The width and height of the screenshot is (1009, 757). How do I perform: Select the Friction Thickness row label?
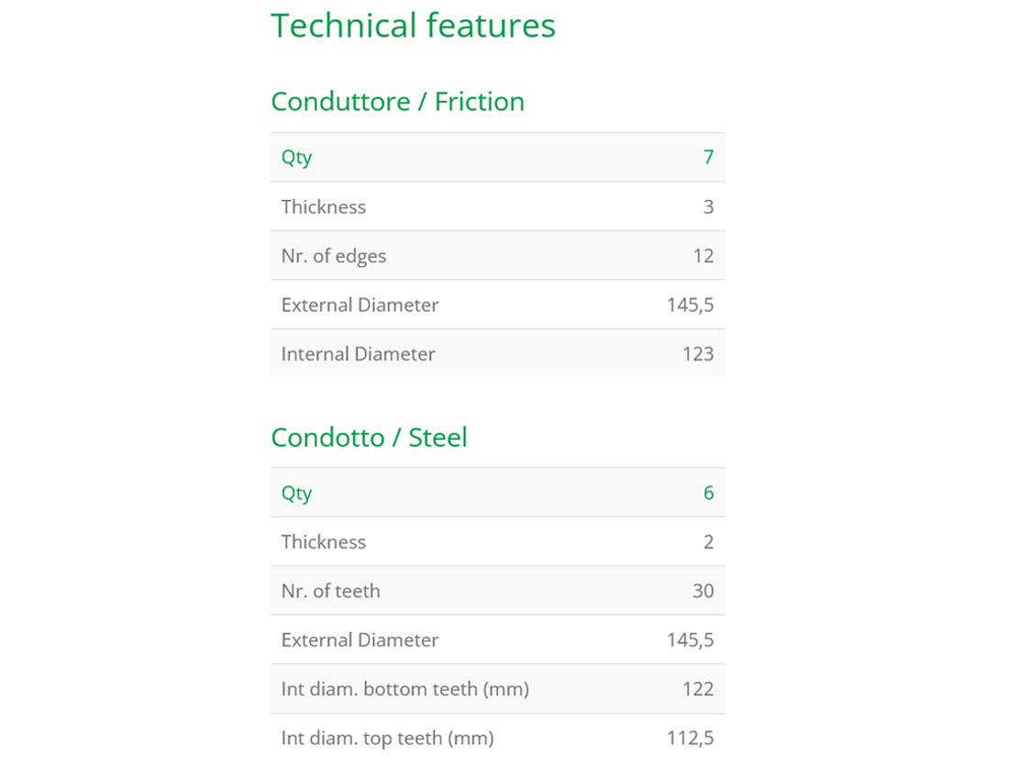[324, 206]
